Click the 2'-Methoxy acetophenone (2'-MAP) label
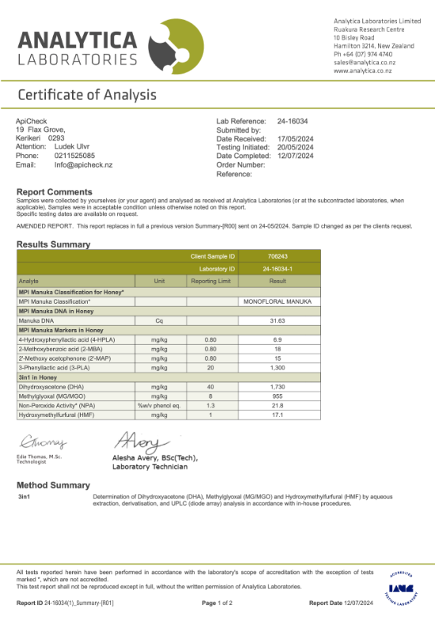435x617 pixels. coord(65,358)
